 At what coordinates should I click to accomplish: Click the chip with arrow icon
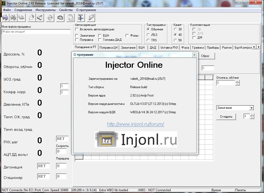[x=40, y=18]
